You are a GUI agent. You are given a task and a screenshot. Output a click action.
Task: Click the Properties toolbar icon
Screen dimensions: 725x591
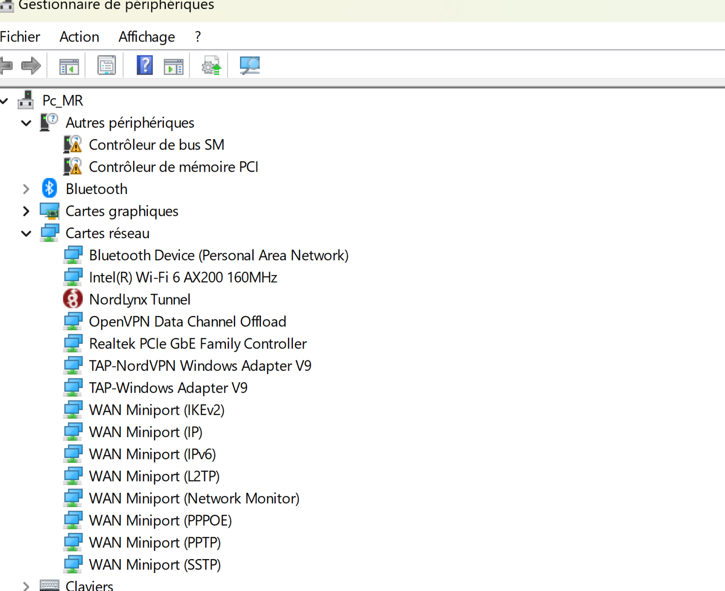[x=106, y=65]
